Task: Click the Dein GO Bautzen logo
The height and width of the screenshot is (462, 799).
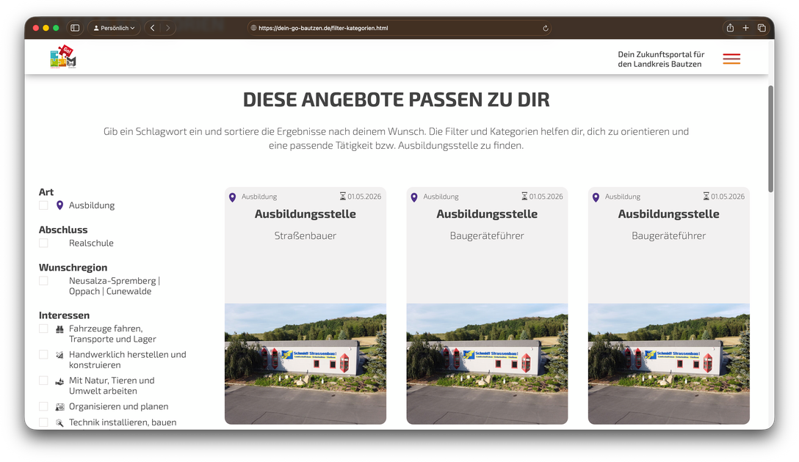Action: click(63, 58)
